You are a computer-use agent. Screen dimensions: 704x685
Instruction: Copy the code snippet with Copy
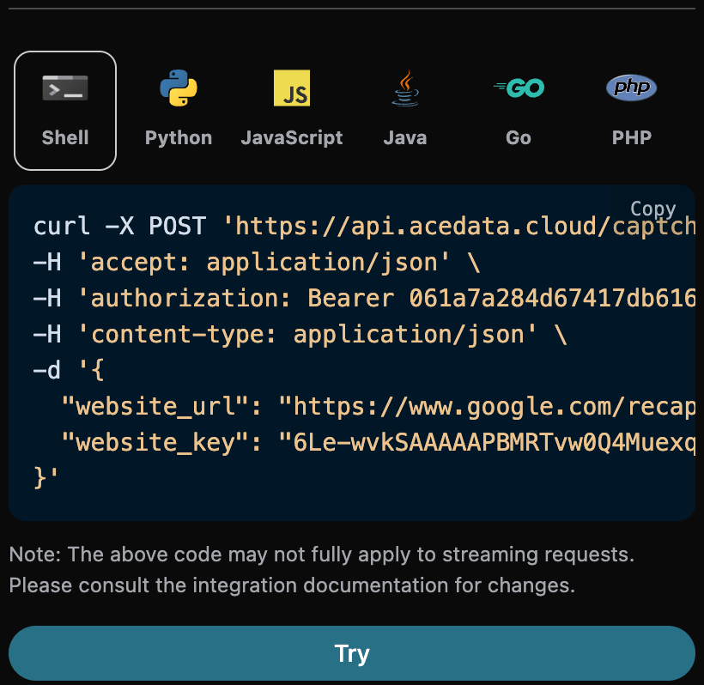click(652, 209)
